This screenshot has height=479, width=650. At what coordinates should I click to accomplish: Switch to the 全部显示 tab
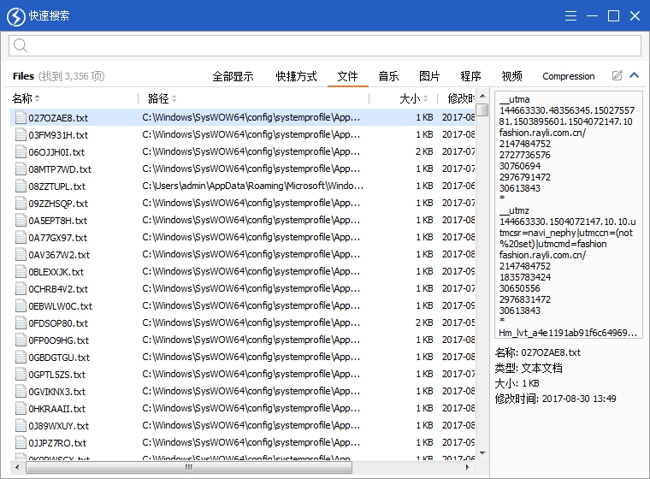(x=233, y=76)
